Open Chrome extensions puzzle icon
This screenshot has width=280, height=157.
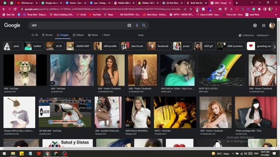coord(259,9)
